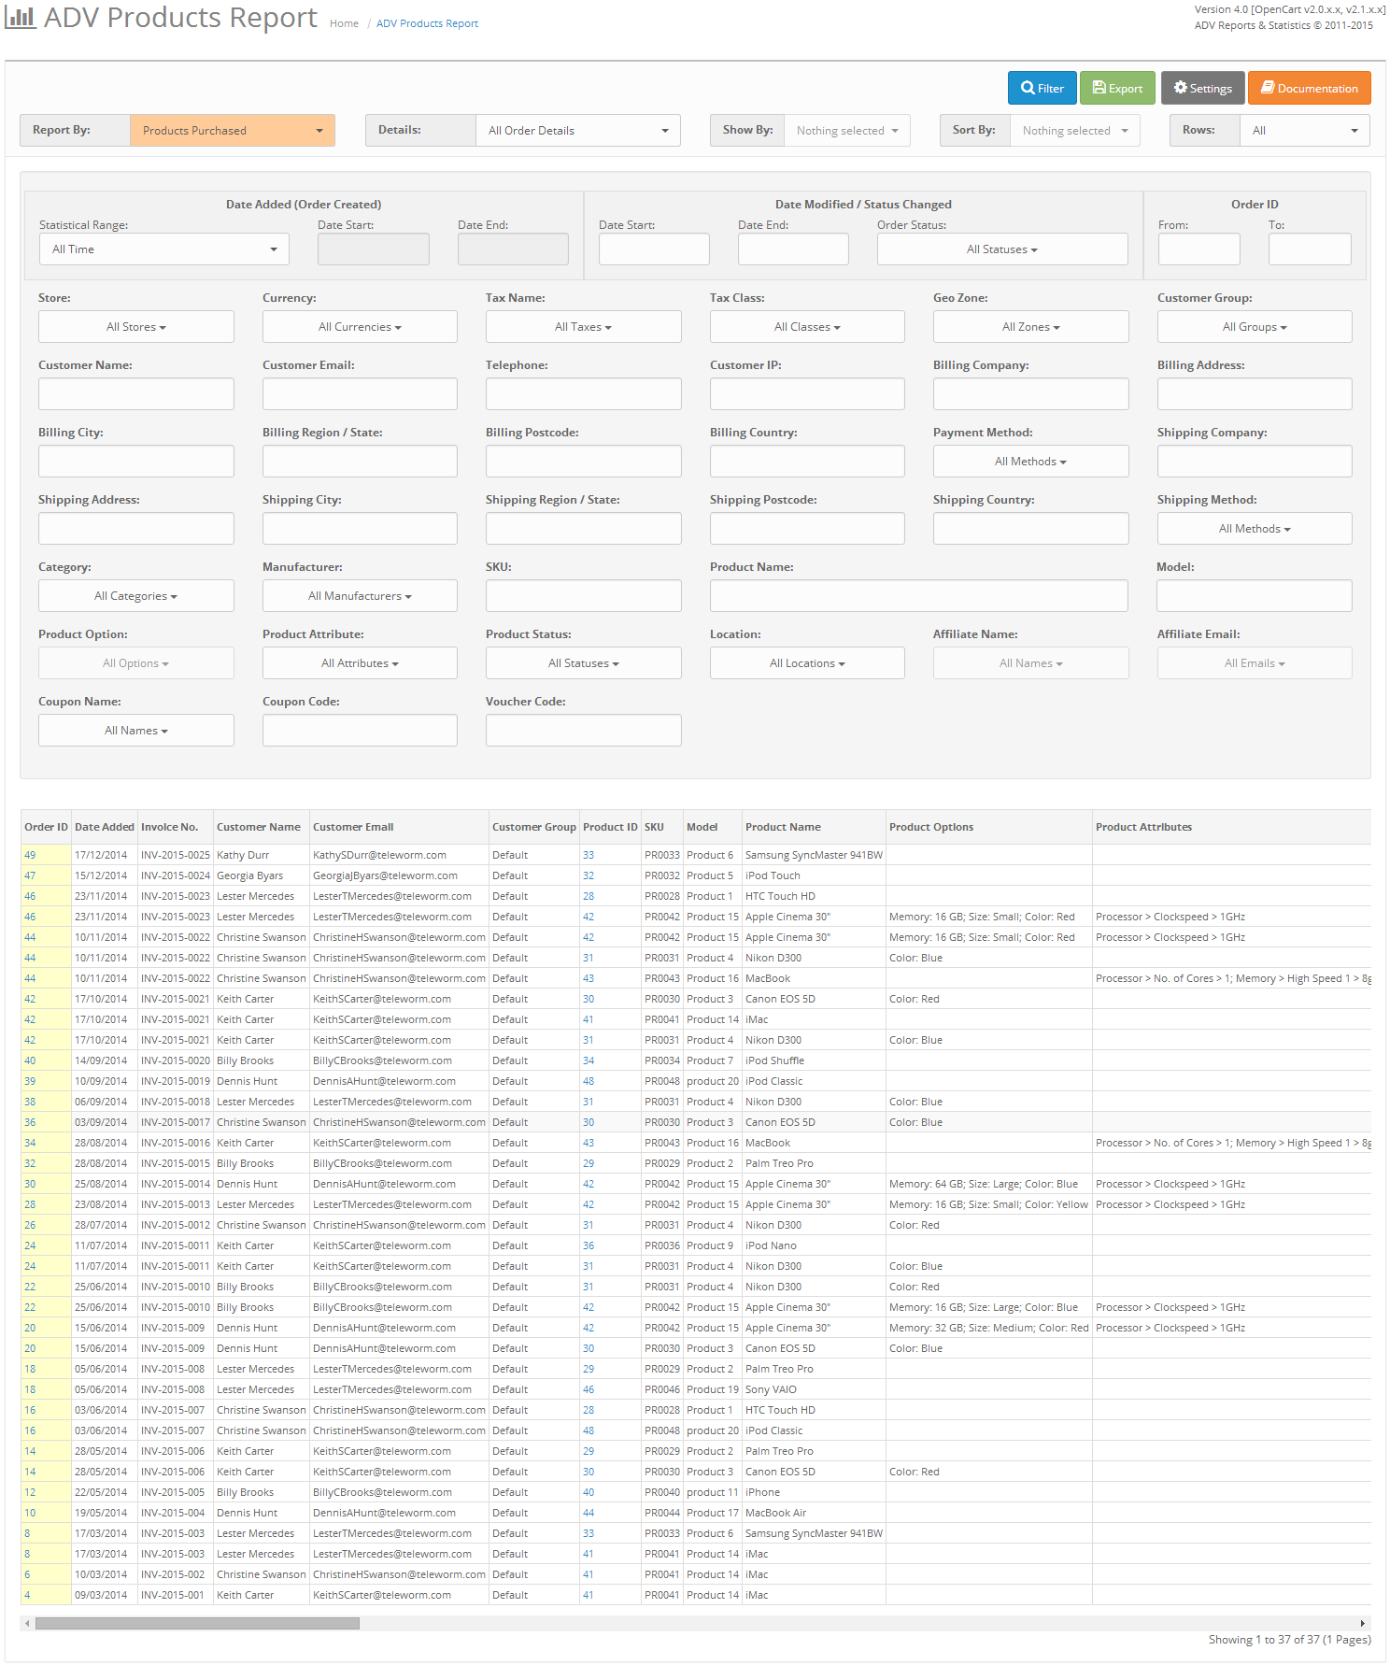The width and height of the screenshot is (1390, 1665).
Task: Open the All Categories dropdown
Action: point(136,596)
